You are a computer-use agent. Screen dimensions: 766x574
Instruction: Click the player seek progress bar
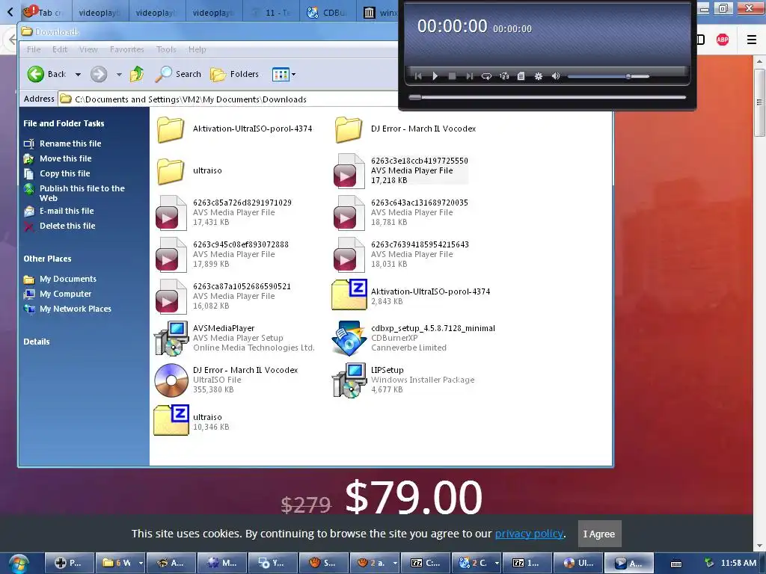(x=547, y=97)
